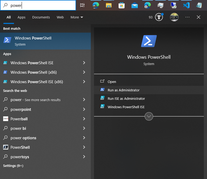Select the 'powertoys' suggestion text
Viewport: 207px width, 179px height.
20,157
